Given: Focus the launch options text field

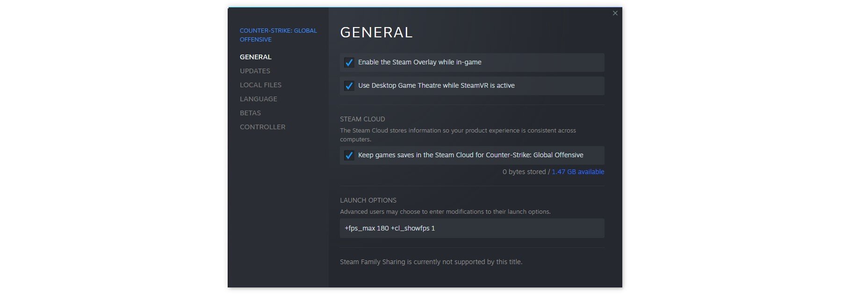Looking at the screenshot, I should pos(472,228).
